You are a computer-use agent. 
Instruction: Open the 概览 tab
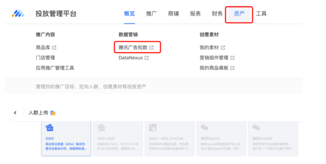tap(129, 14)
